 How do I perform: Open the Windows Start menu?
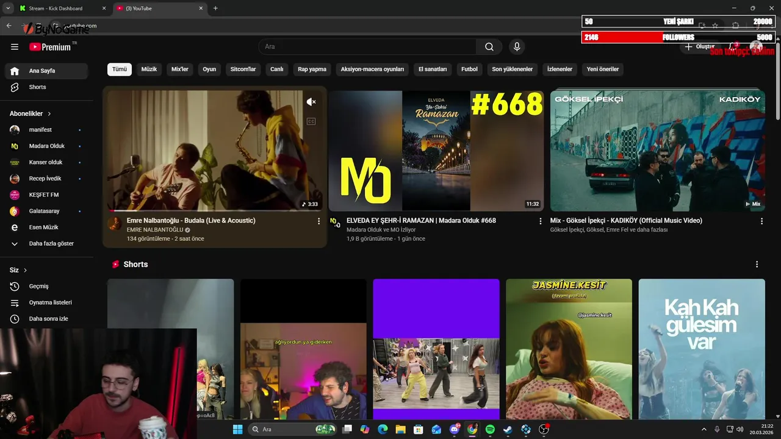(x=237, y=429)
